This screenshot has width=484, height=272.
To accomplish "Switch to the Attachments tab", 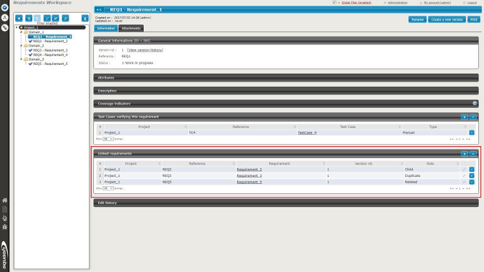I will 131,28.
